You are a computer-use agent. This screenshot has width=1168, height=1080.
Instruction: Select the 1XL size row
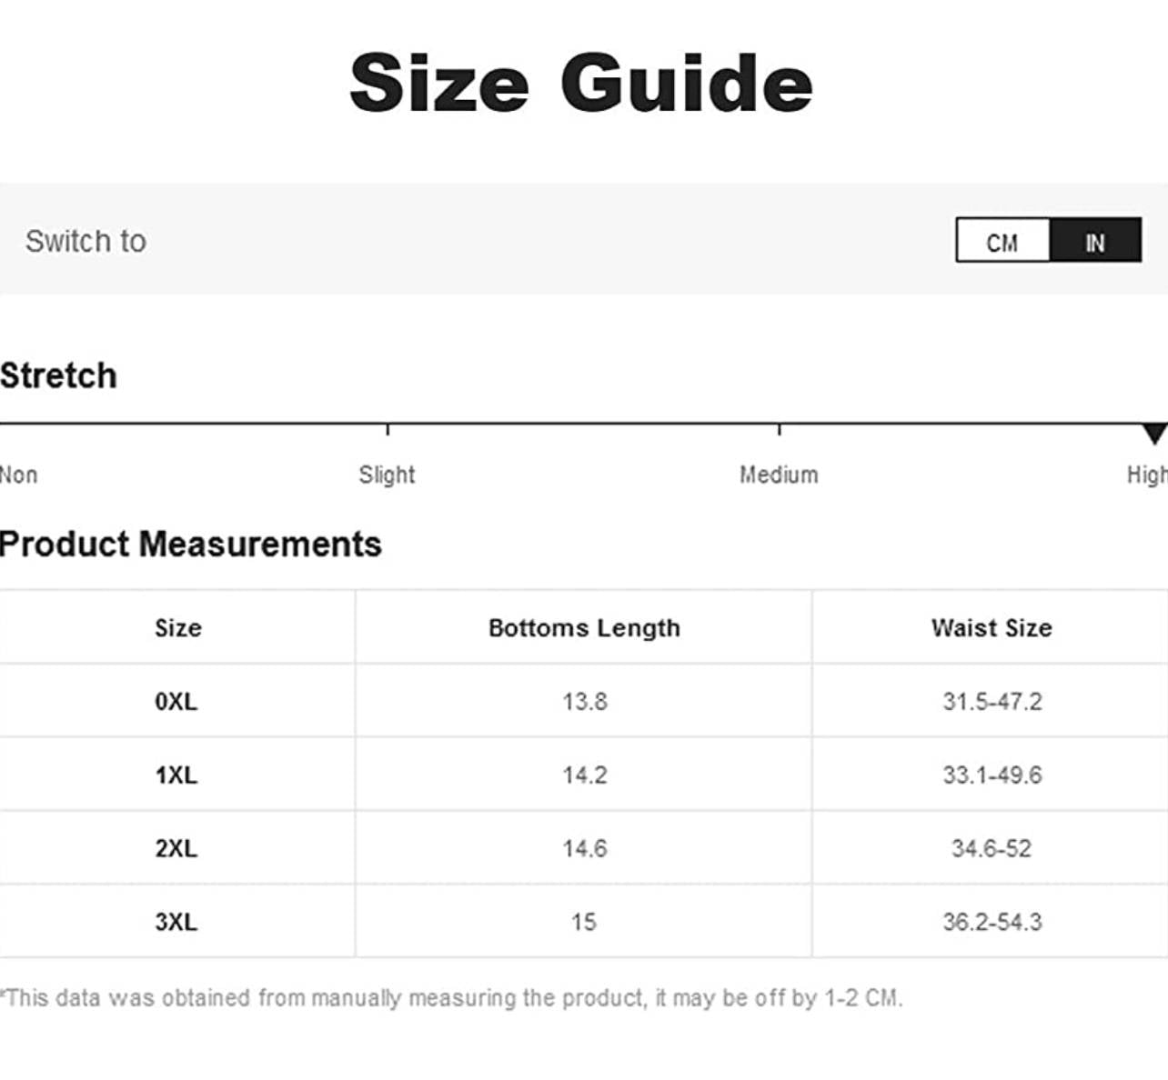176,775
